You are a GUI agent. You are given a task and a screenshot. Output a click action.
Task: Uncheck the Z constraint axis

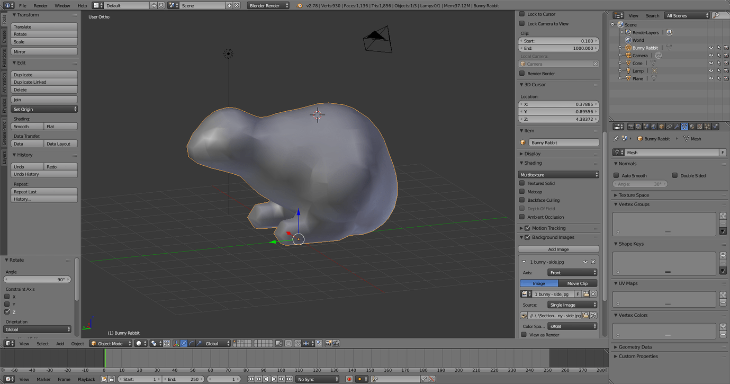pyautogui.click(x=7, y=312)
